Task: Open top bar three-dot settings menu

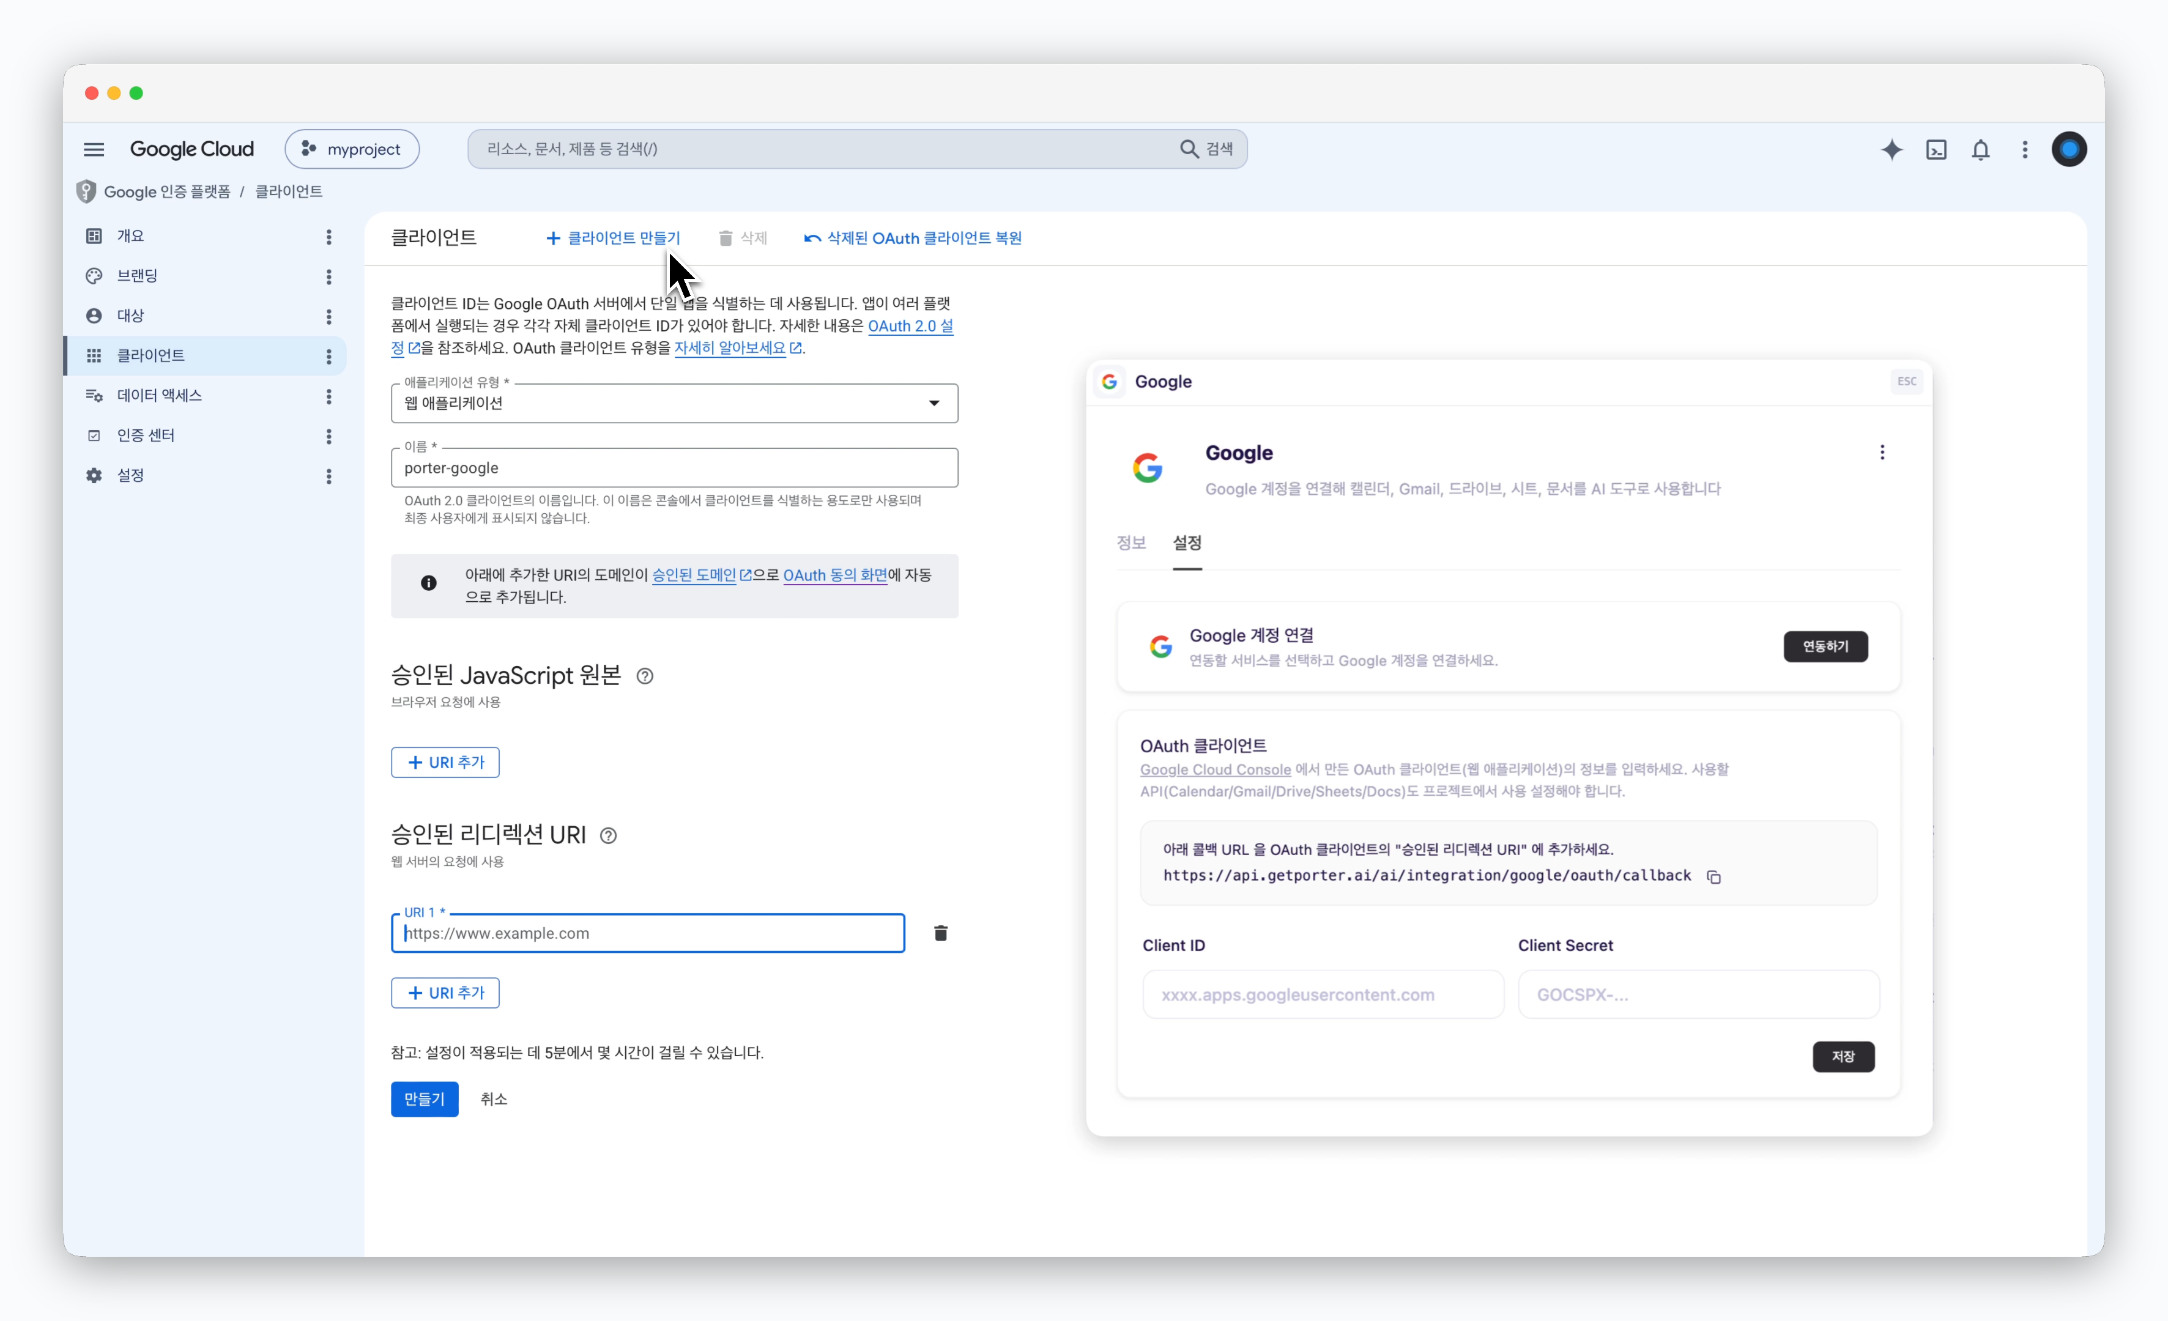Action: pos(2025,149)
